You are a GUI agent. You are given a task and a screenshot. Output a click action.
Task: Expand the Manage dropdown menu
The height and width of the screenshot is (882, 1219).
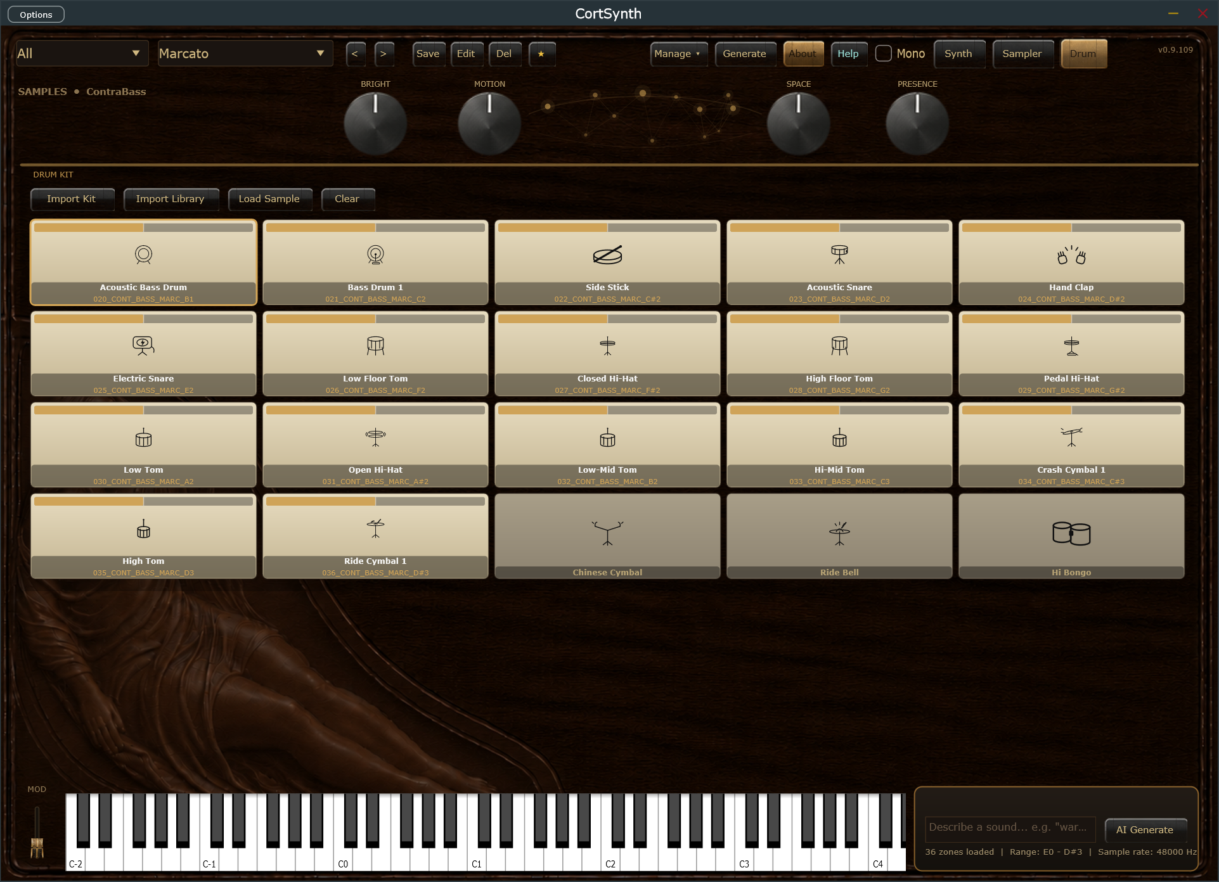pyautogui.click(x=678, y=54)
